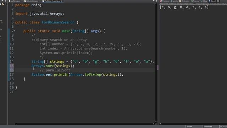This screenshot has height=128, width=227.
Task: Click the Javadoc tab icon
Action: pos(171,1)
